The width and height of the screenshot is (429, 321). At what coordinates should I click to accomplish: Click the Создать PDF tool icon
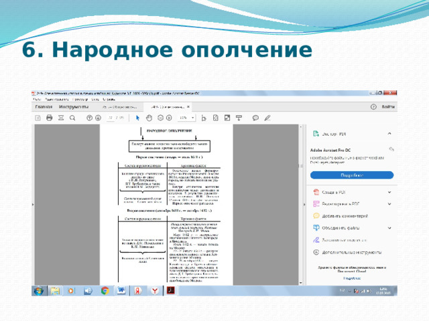tap(316, 192)
